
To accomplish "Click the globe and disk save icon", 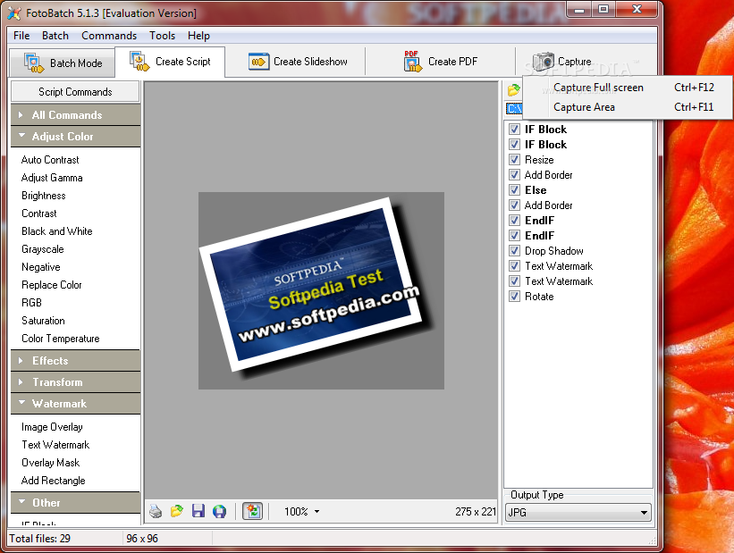I will [219, 511].
